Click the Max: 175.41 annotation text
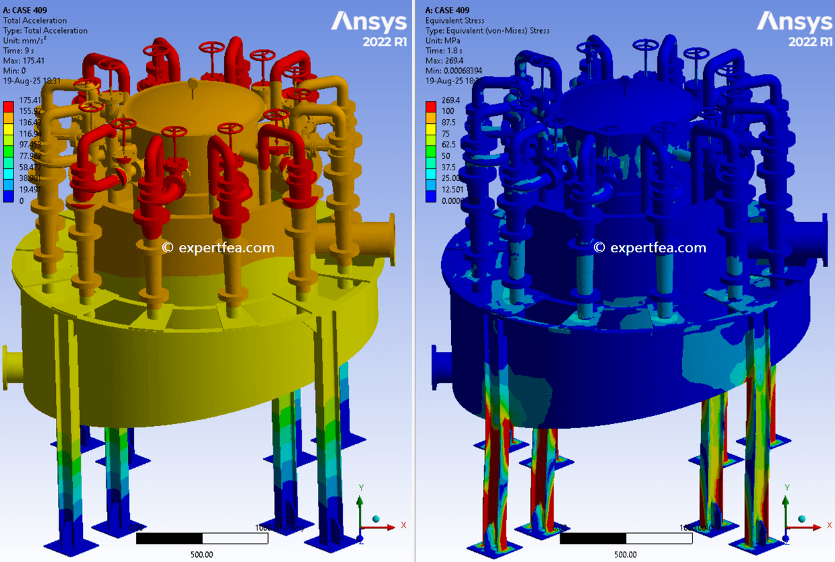The image size is (835, 562). (22, 60)
